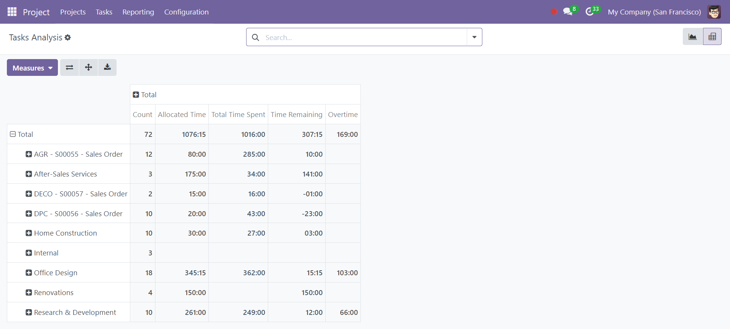Open the Projects menu
Screen dimensions: 730x329
(73, 12)
